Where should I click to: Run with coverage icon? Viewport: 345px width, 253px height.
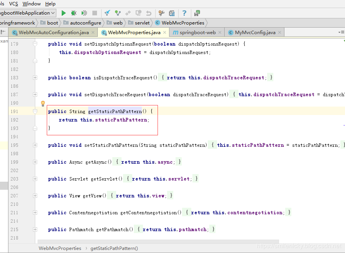click(x=84, y=13)
